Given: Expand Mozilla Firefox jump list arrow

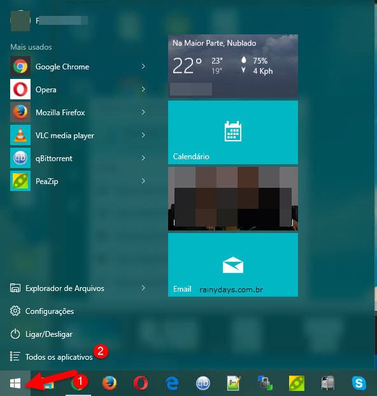Looking at the screenshot, I should [143, 112].
